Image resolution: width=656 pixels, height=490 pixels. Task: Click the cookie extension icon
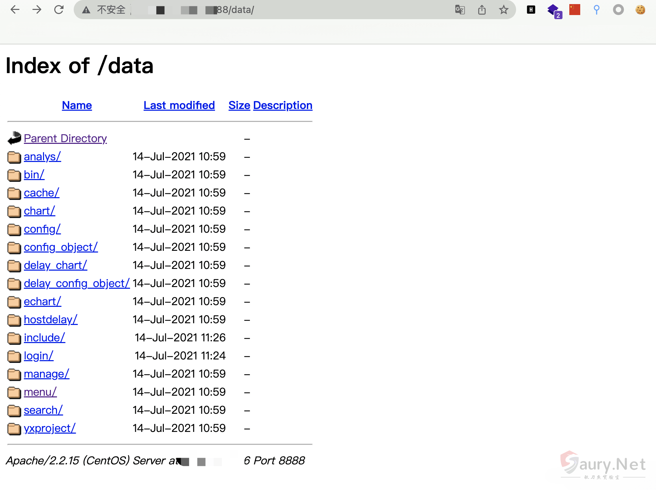641,10
